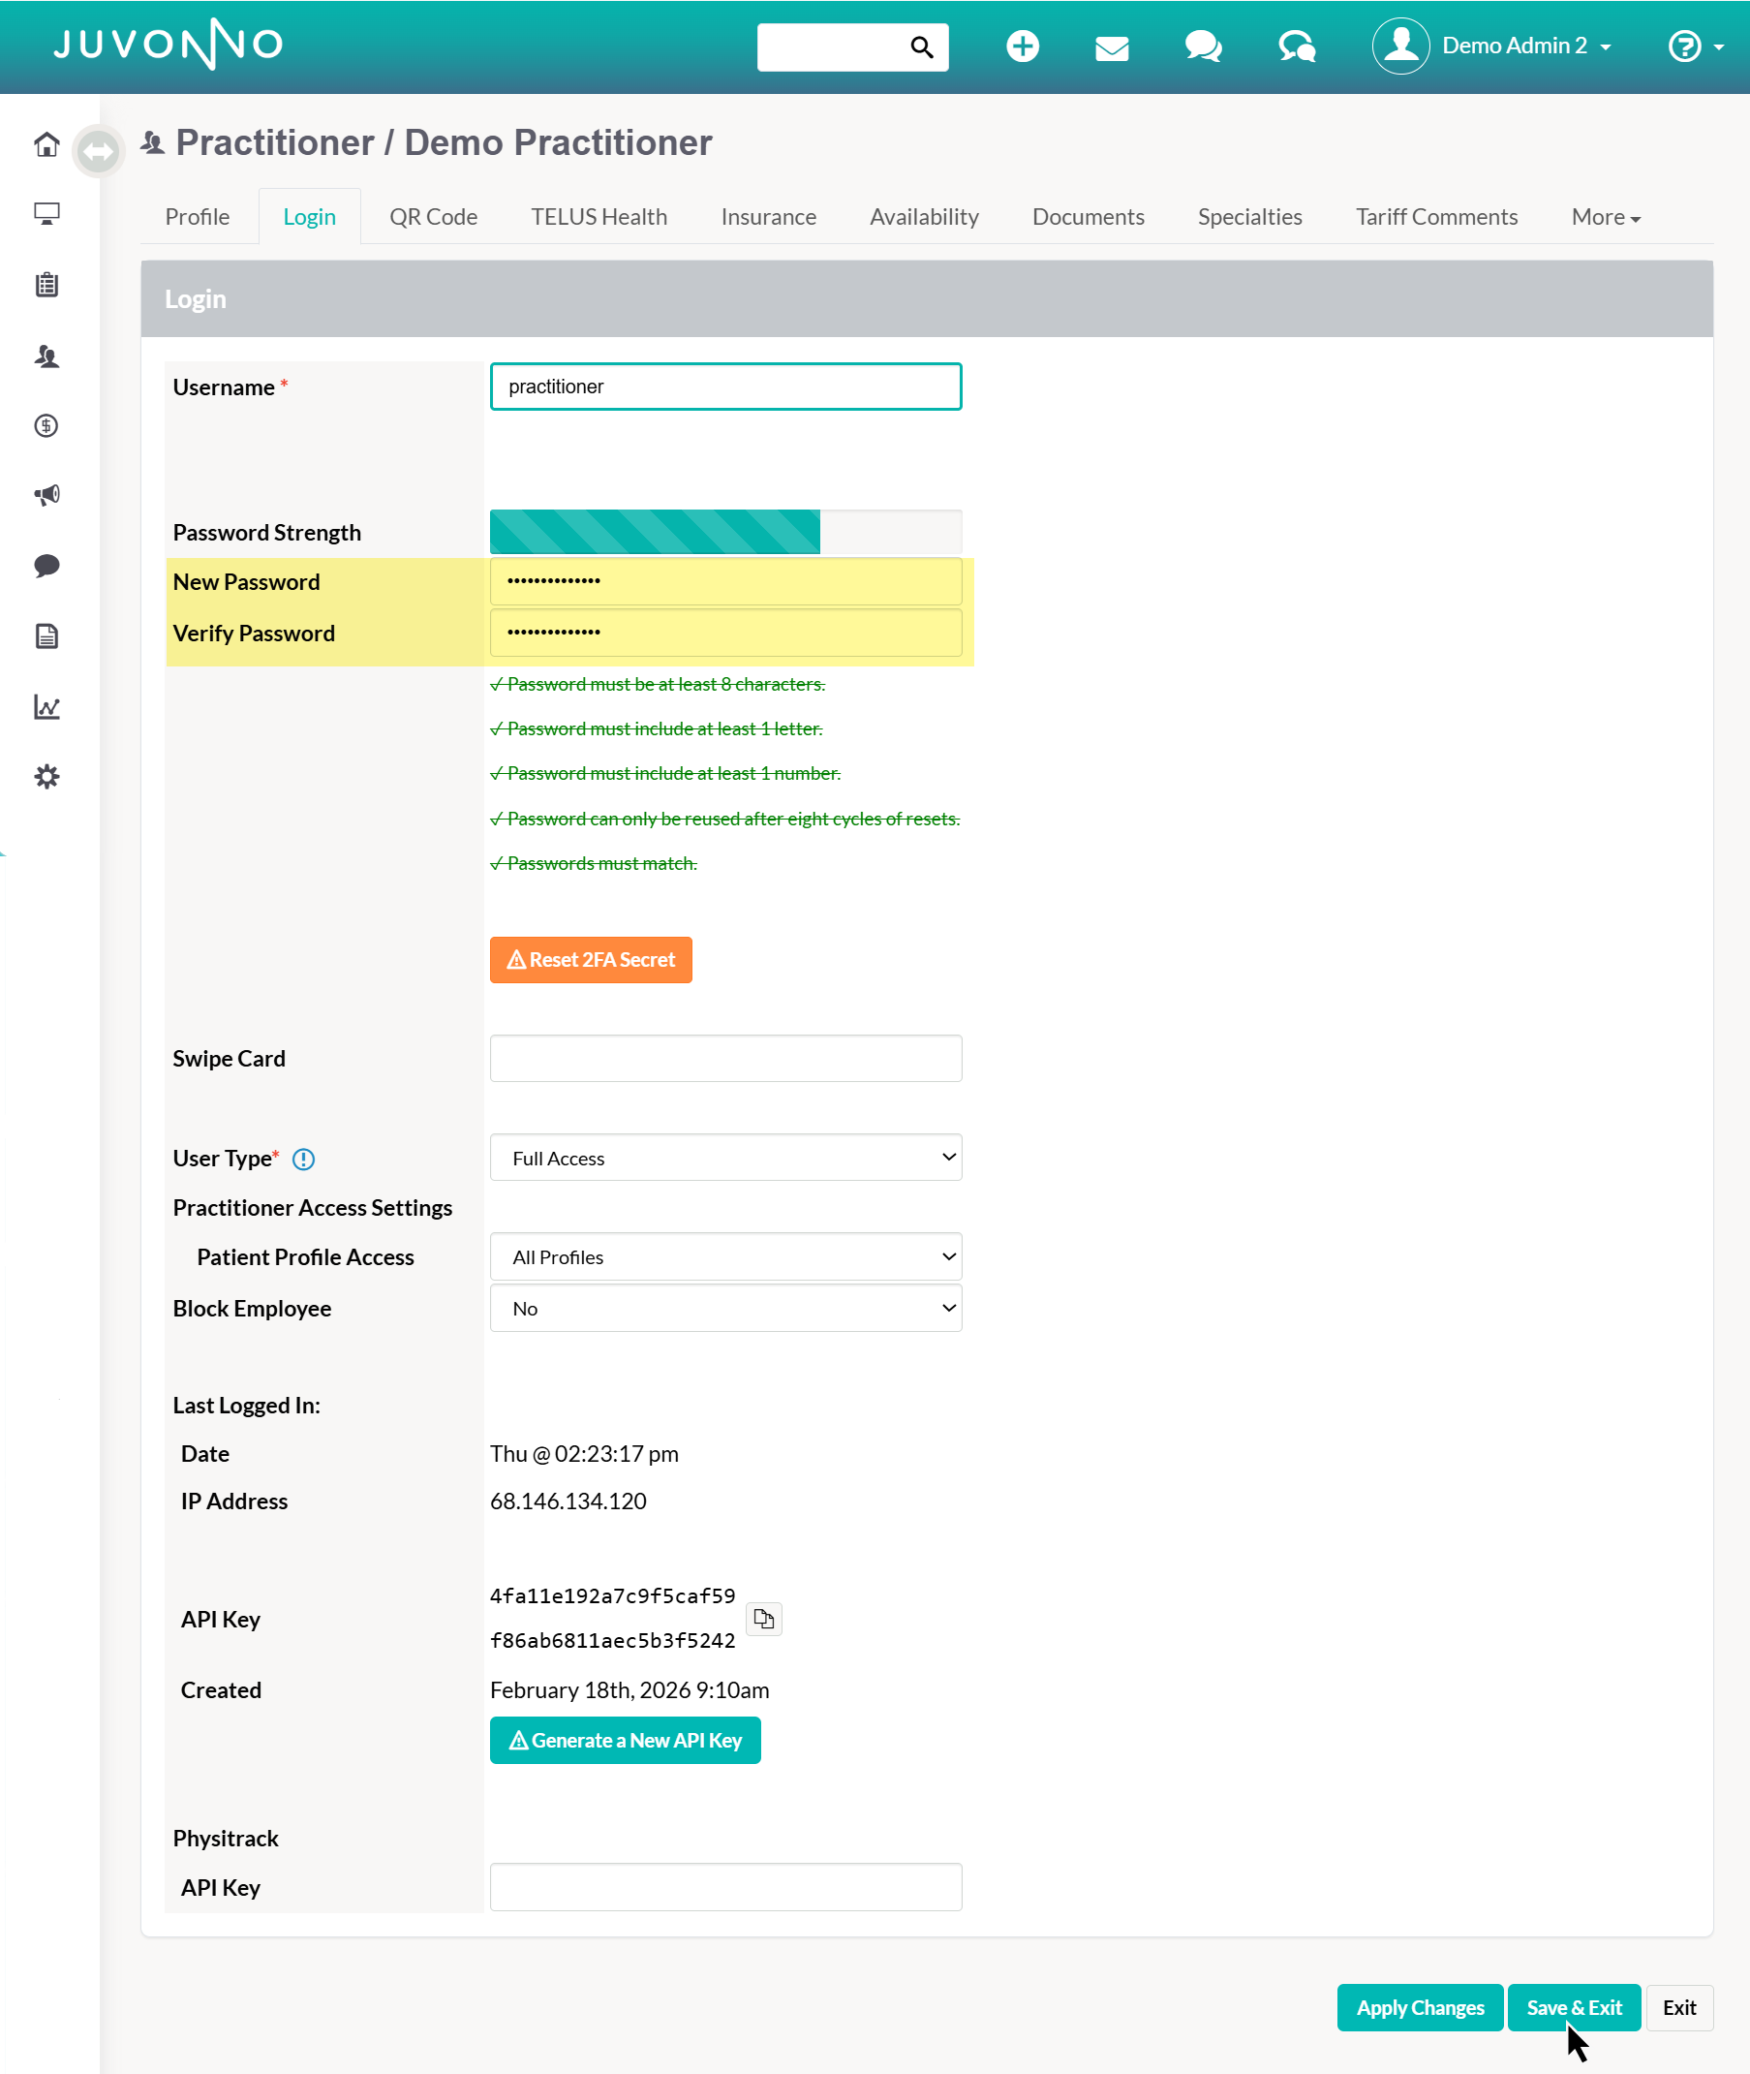Expand the User Type Full Access dropdown
This screenshot has height=2074, width=1750.
pyautogui.click(x=725, y=1157)
